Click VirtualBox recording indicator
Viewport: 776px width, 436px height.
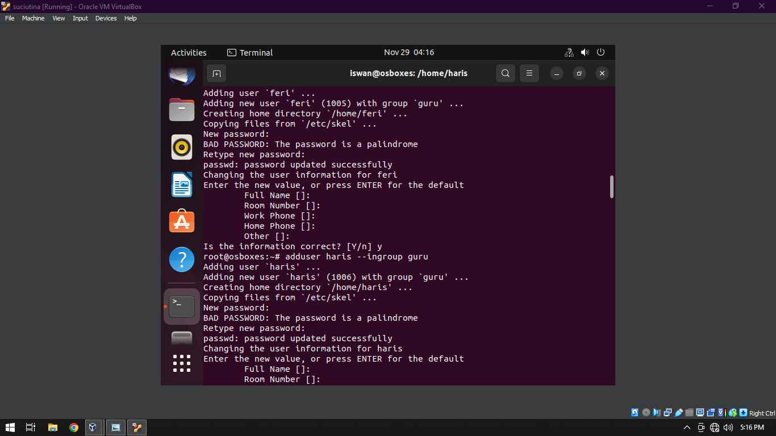pyautogui.click(x=711, y=413)
